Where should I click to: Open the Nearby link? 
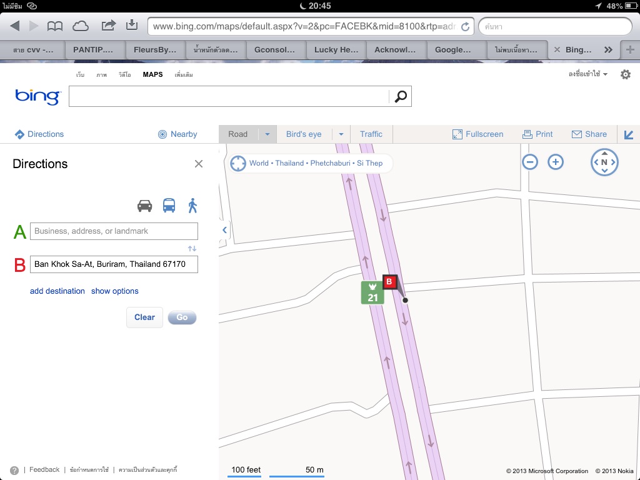(x=177, y=134)
